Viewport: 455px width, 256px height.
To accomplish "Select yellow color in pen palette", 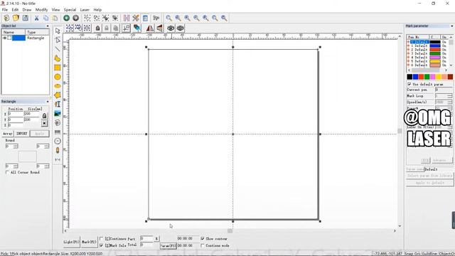I will [439, 77].
